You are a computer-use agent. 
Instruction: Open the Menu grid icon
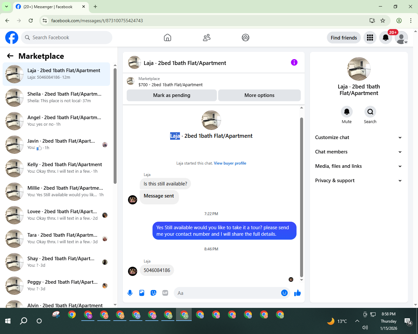pyautogui.click(x=370, y=38)
